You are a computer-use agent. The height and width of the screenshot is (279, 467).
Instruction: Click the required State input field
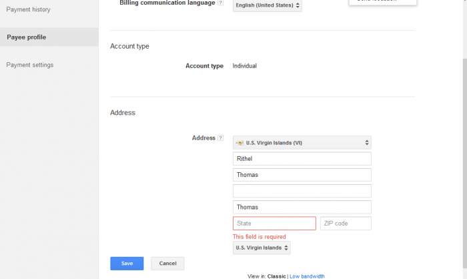coord(274,224)
